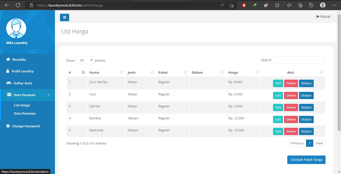
Task: Sort the table by the Jenis column
Action: click(140, 72)
